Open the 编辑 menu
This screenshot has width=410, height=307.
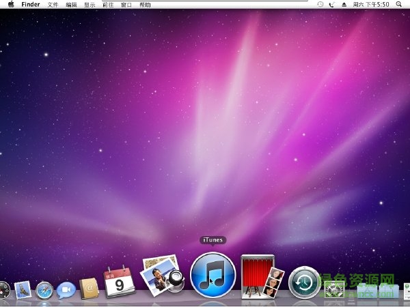tap(72, 4)
